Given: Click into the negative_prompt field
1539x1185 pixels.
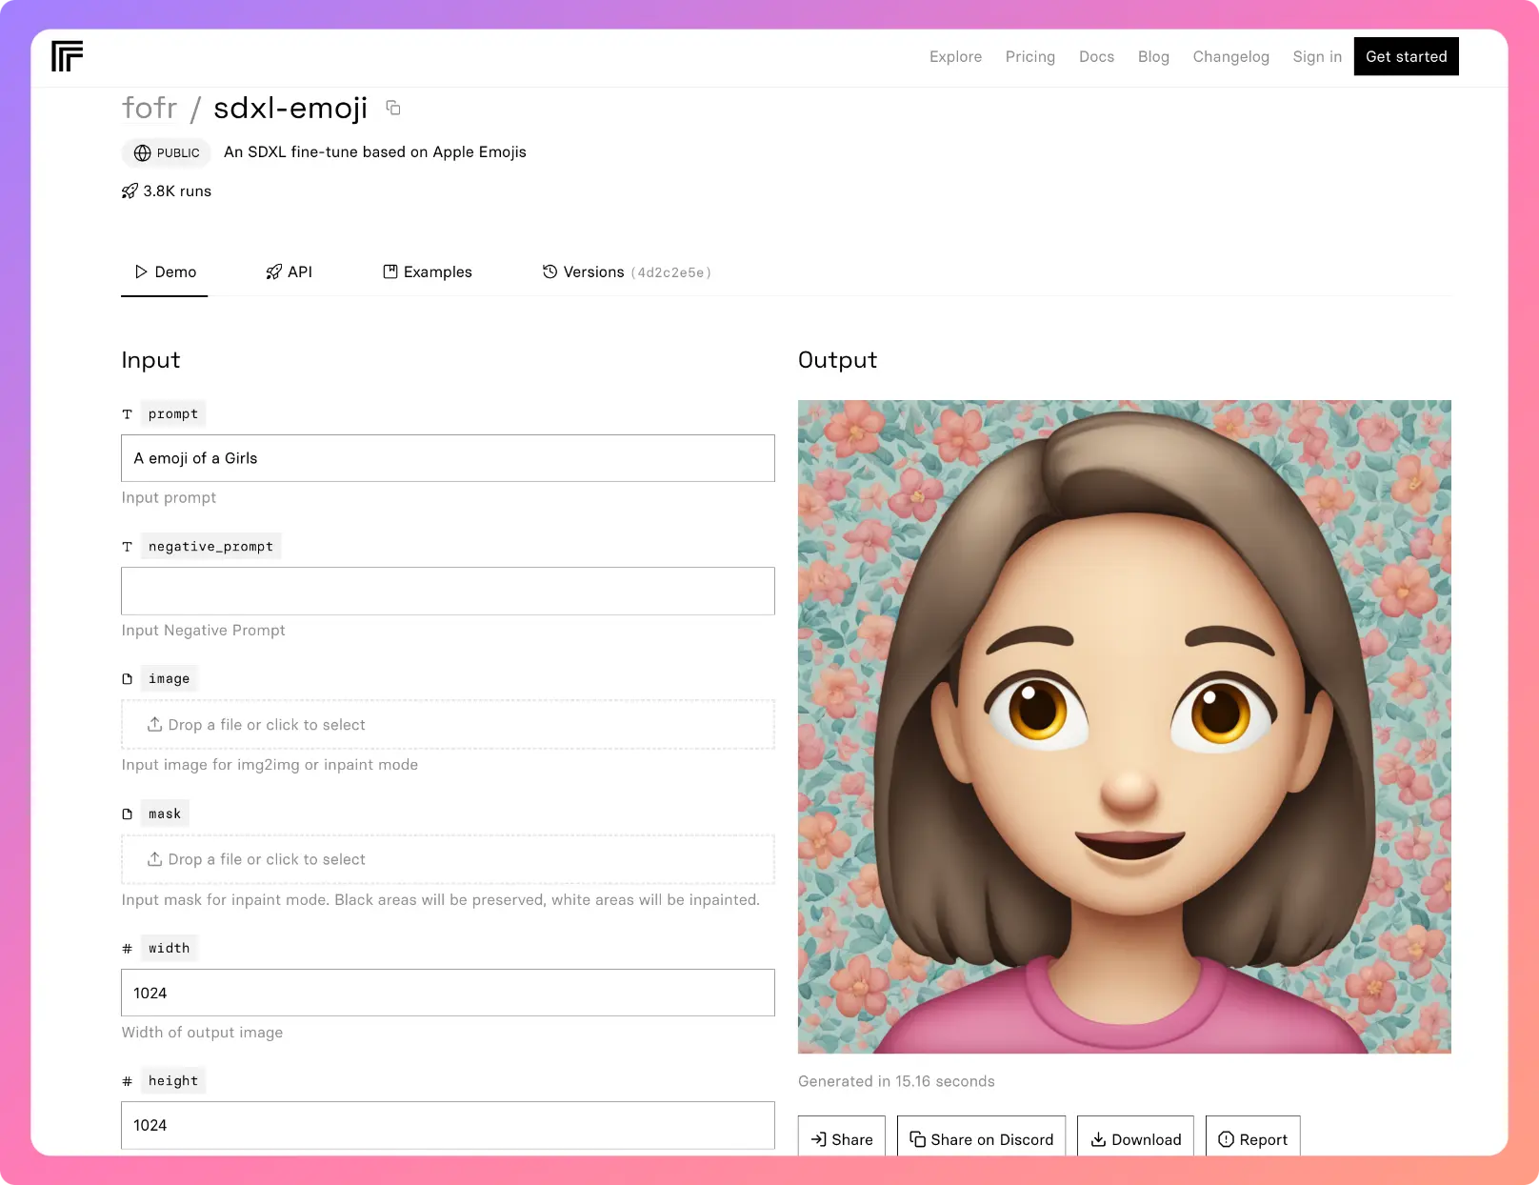Looking at the screenshot, I should click(x=448, y=591).
